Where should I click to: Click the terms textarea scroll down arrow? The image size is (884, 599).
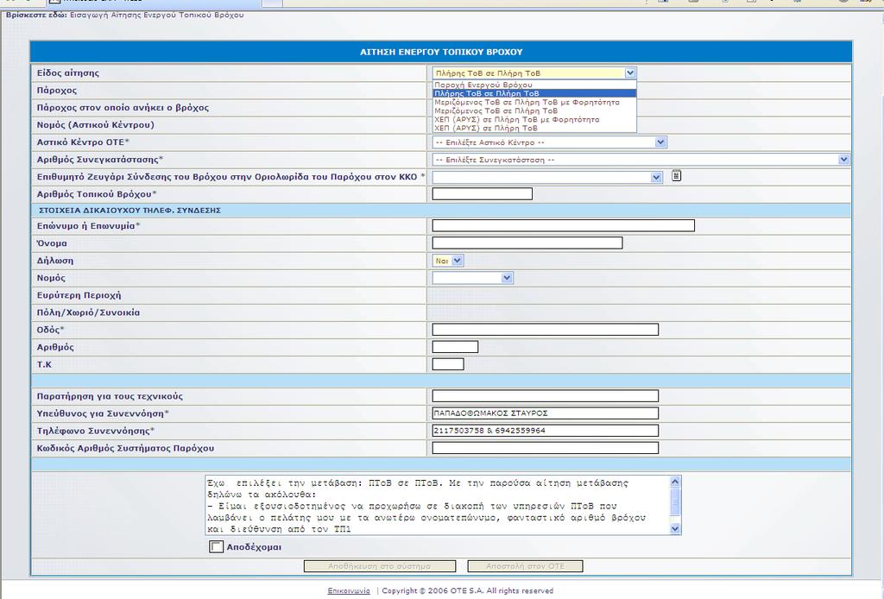(675, 528)
